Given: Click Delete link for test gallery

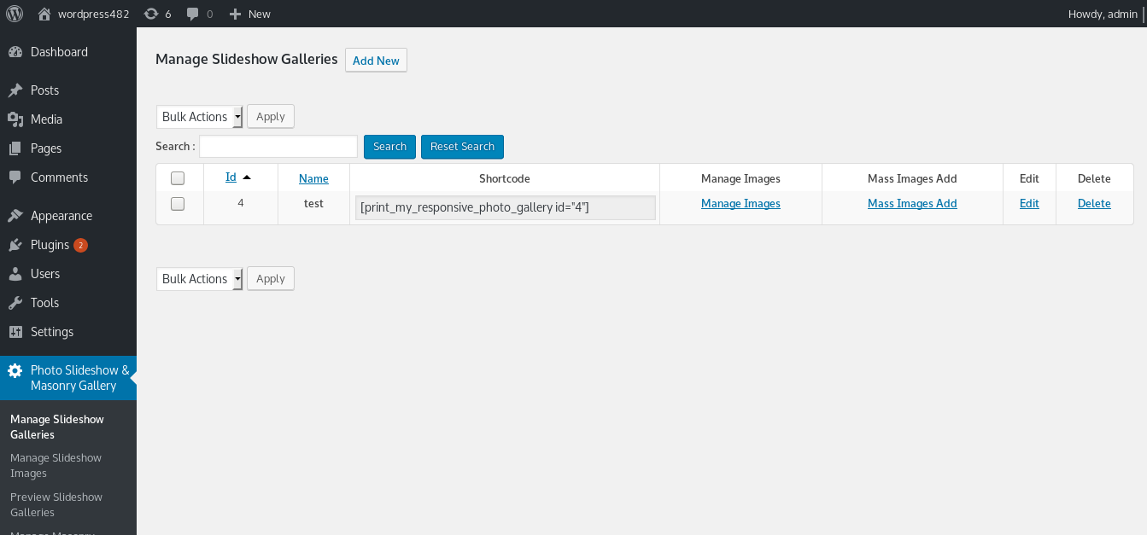Looking at the screenshot, I should tap(1094, 204).
